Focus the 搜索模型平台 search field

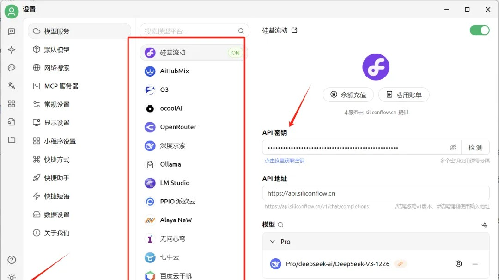[x=194, y=31]
